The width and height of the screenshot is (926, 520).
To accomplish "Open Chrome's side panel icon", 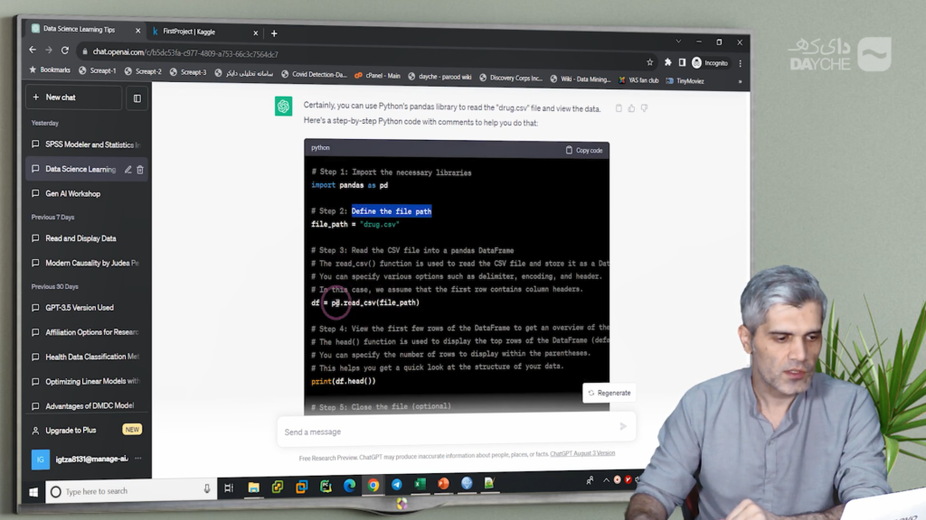I will 682,62.
